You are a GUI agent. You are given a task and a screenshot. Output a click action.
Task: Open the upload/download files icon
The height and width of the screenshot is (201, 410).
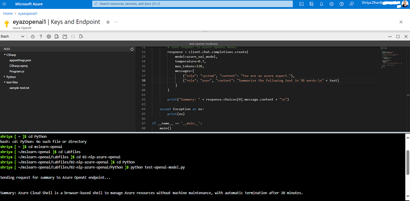[x=56, y=36]
